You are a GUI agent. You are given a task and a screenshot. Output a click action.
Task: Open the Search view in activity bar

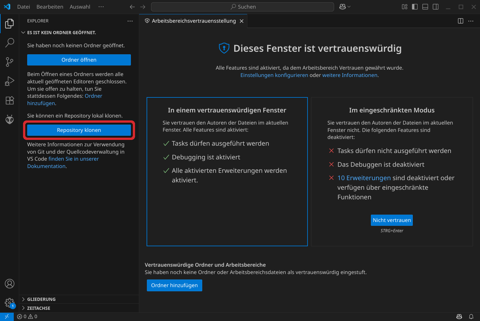(x=10, y=42)
